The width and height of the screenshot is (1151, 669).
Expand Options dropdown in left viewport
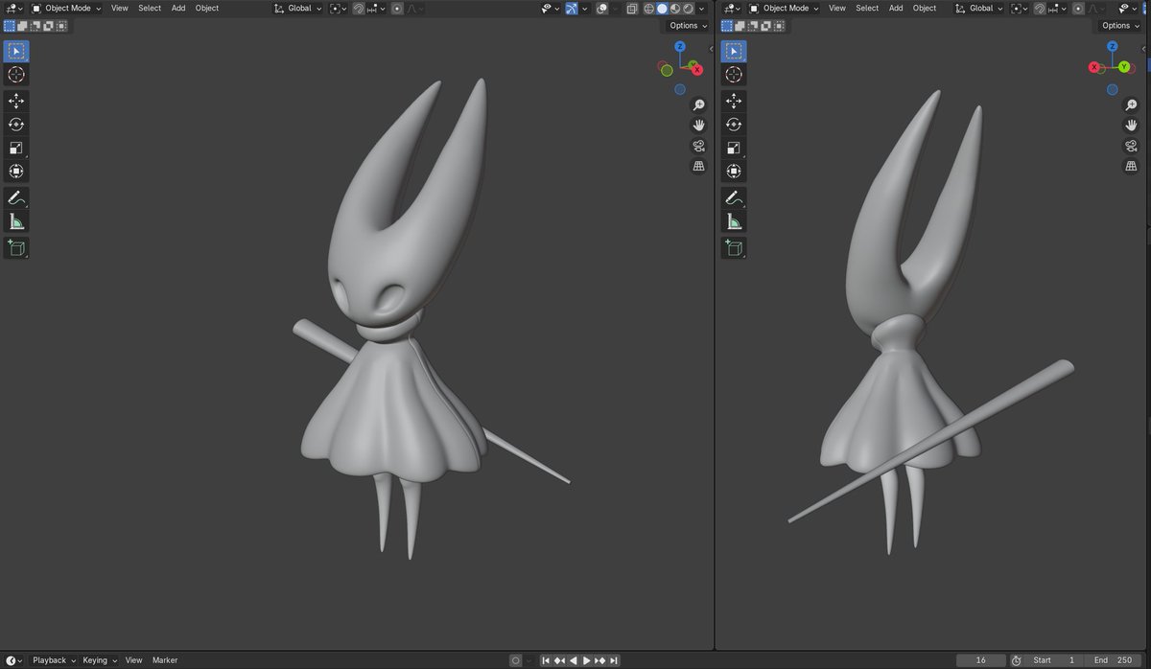pos(689,26)
